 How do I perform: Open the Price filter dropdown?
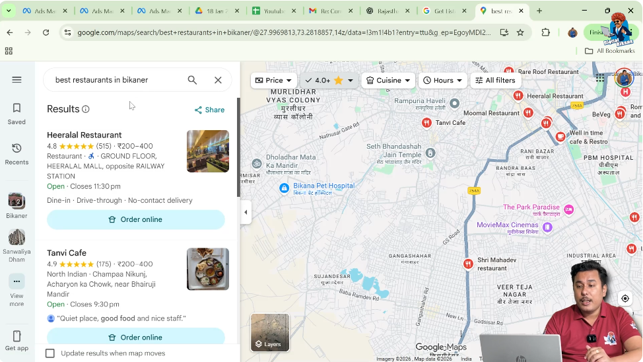[273, 81]
